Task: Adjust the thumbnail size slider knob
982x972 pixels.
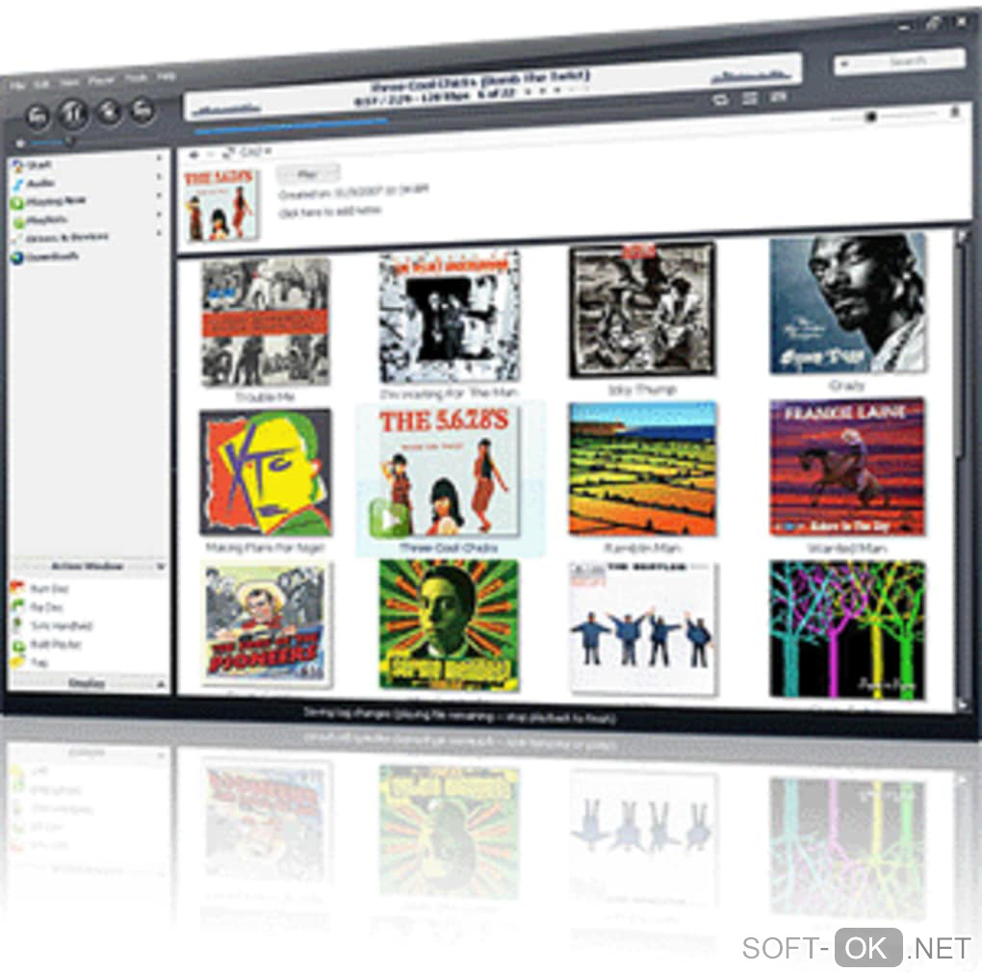Action: click(871, 116)
